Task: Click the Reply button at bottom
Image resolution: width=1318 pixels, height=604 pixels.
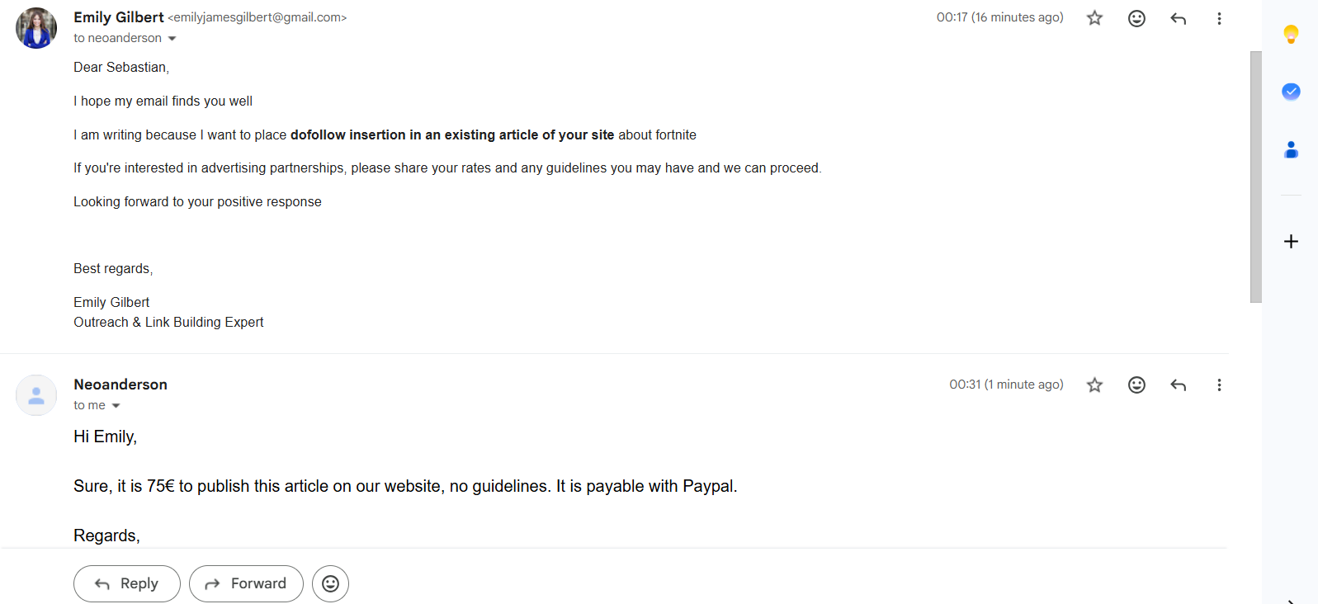Action: click(x=127, y=583)
